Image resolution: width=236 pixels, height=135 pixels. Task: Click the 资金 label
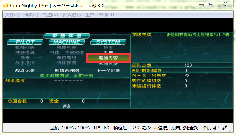(x=54, y=101)
